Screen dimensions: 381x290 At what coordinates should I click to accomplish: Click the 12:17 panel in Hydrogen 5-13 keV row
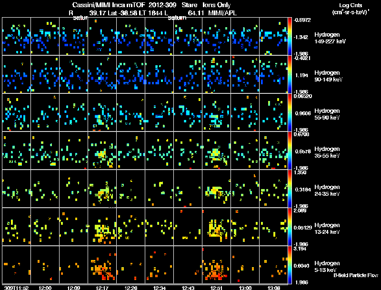(102, 264)
